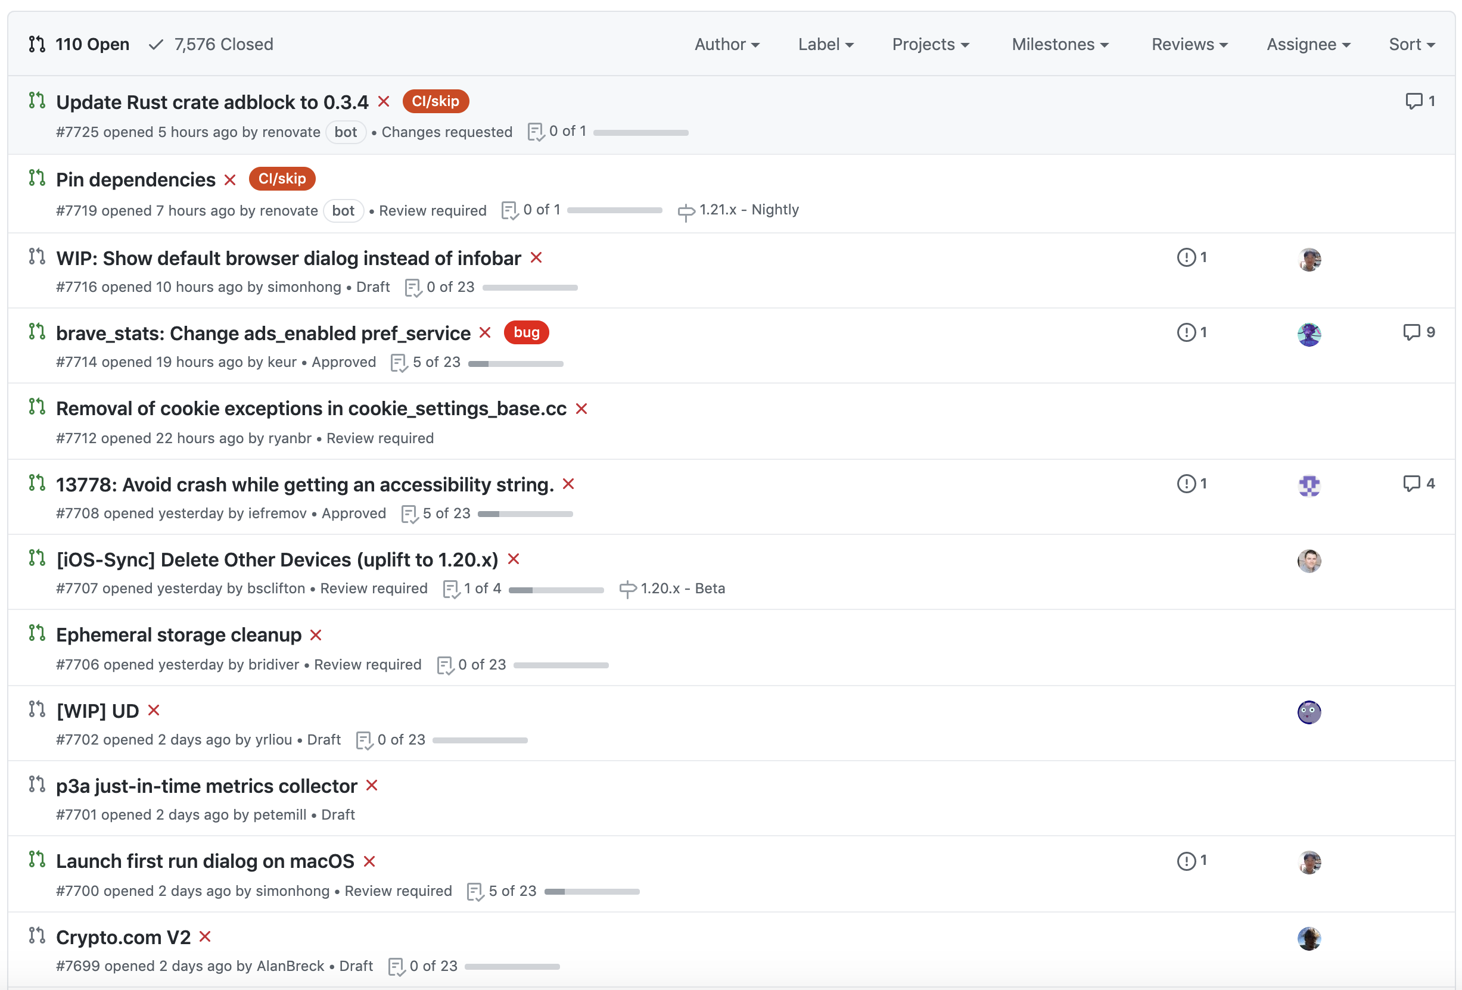Viewport: 1462px width, 990px height.
Task: Click task list icon beside 5 of 23 on #7714
Action: click(399, 363)
